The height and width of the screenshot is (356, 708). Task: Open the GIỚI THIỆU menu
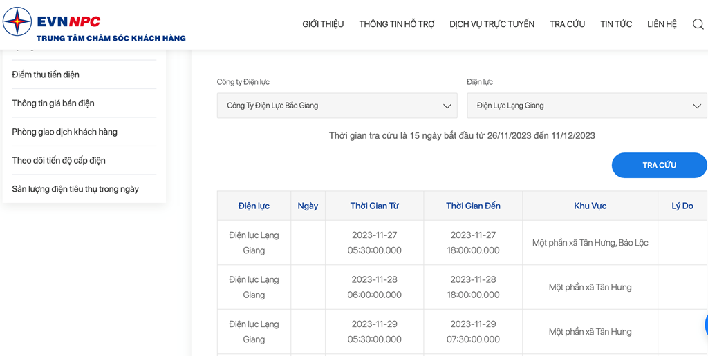pyautogui.click(x=323, y=24)
